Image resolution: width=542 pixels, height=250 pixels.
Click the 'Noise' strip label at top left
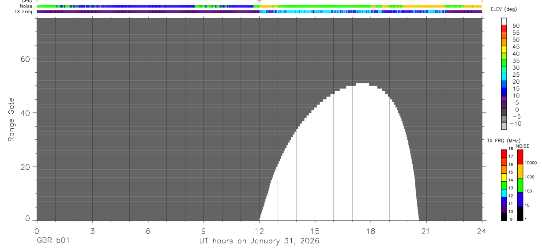[26, 6]
